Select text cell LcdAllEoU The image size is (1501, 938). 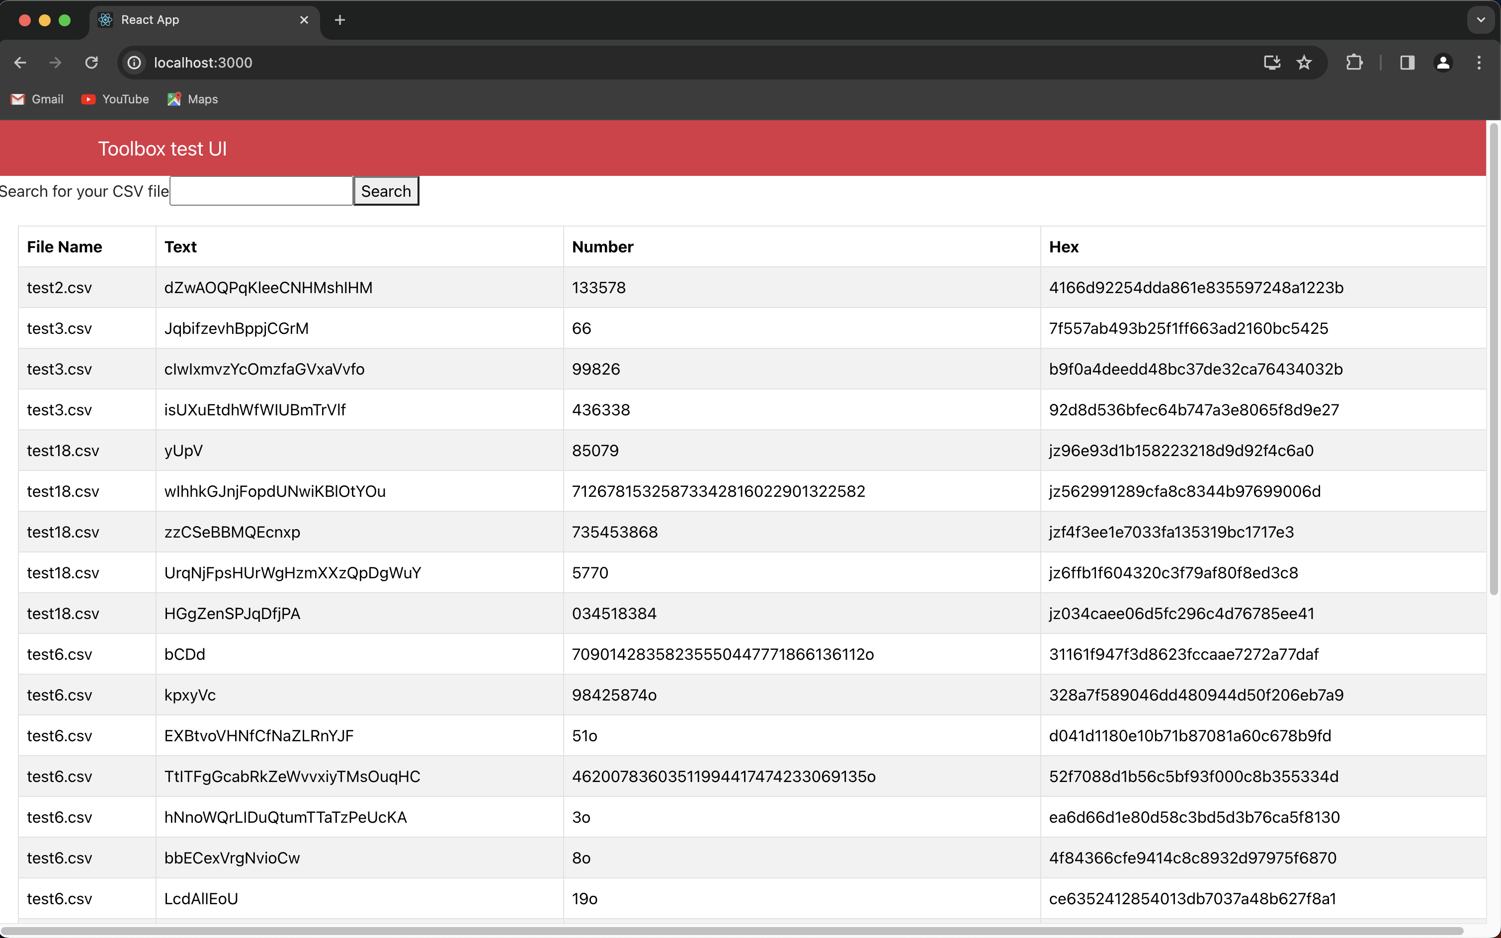tap(359, 899)
